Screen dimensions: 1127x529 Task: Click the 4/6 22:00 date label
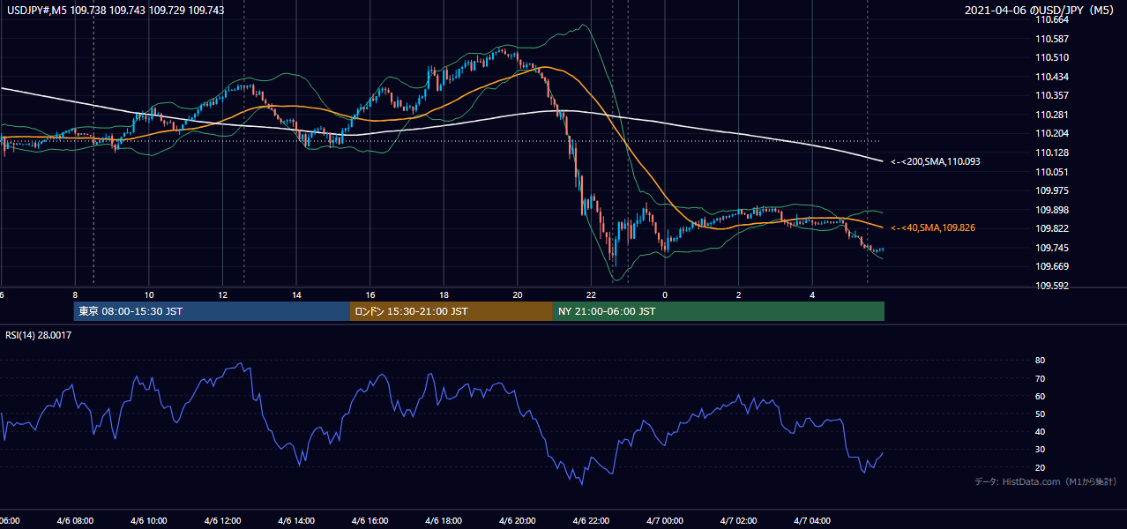point(591,521)
